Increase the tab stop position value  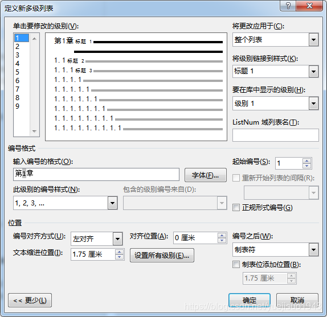click(291, 276)
